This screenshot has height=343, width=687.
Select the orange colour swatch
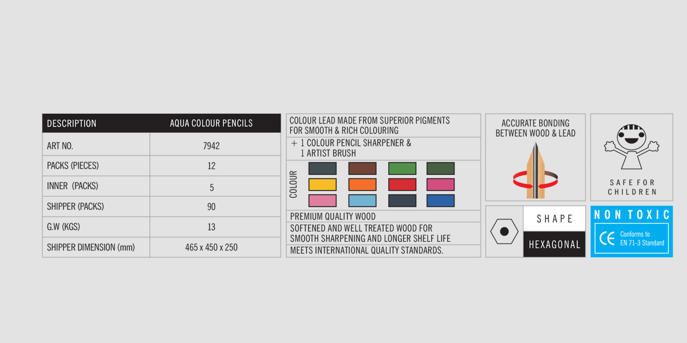[x=362, y=185]
